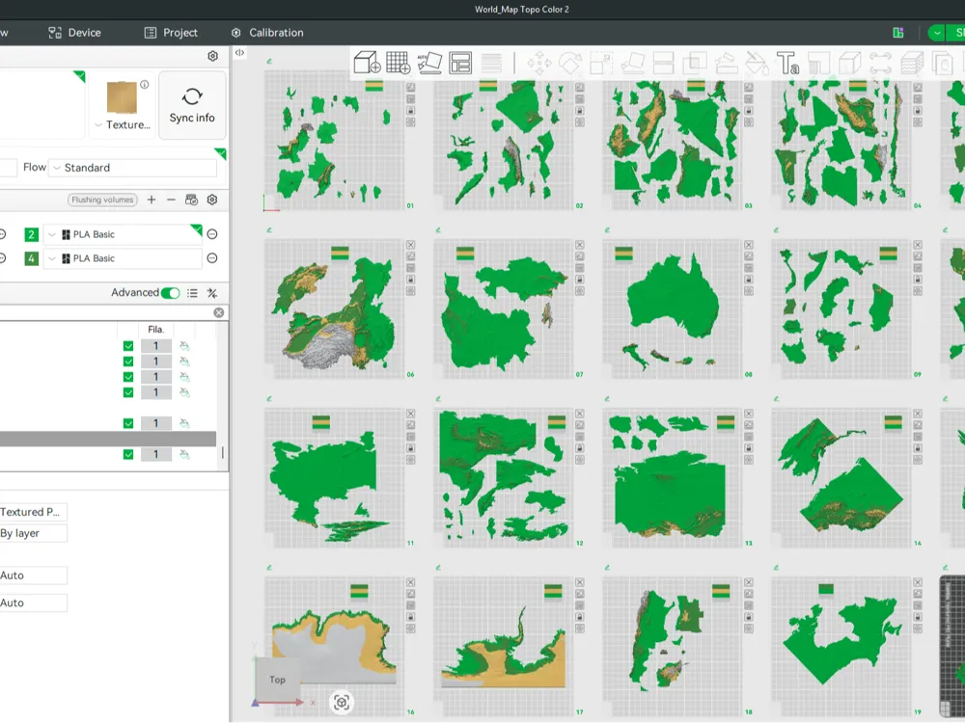Click the Flushing volumes button
The width and height of the screenshot is (965, 723).
coord(102,200)
